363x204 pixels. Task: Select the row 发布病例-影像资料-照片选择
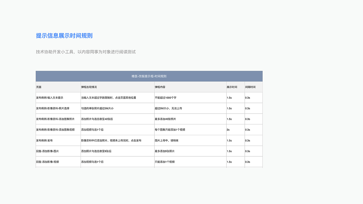53,108
